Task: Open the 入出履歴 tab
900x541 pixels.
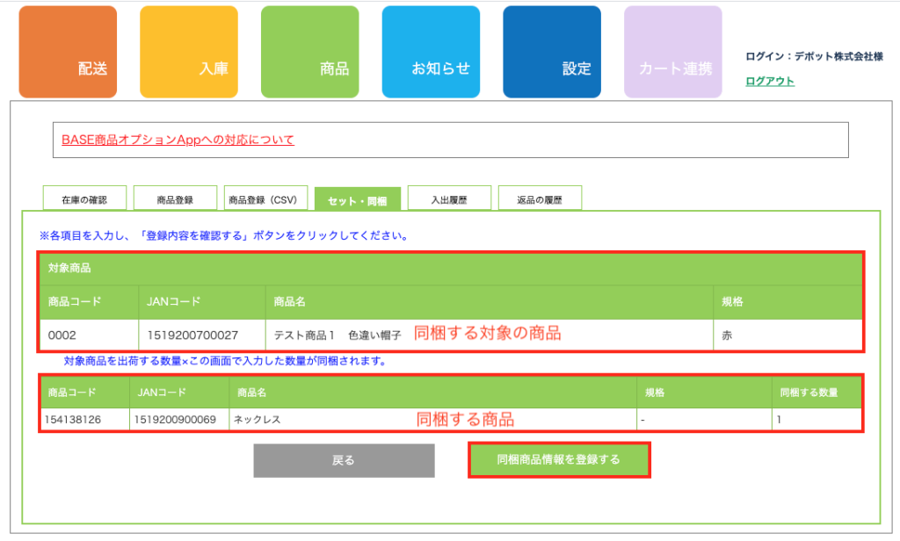Action: [x=448, y=199]
